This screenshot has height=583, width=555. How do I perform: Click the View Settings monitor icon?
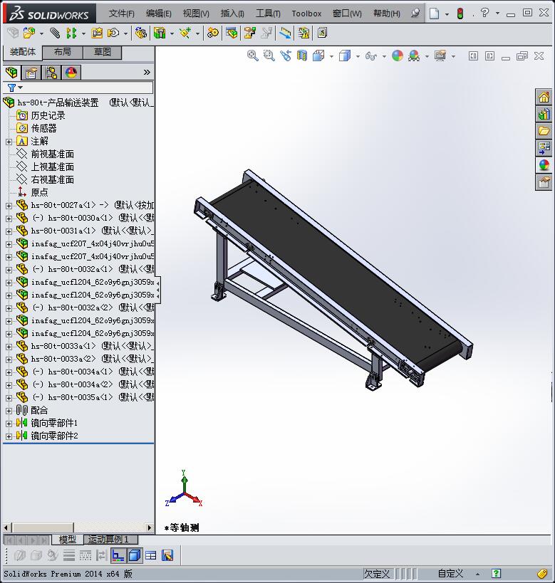[x=440, y=56]
